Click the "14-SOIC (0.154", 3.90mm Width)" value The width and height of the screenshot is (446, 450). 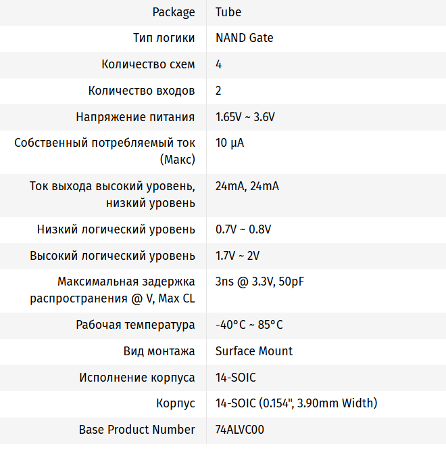pos(296,403)
